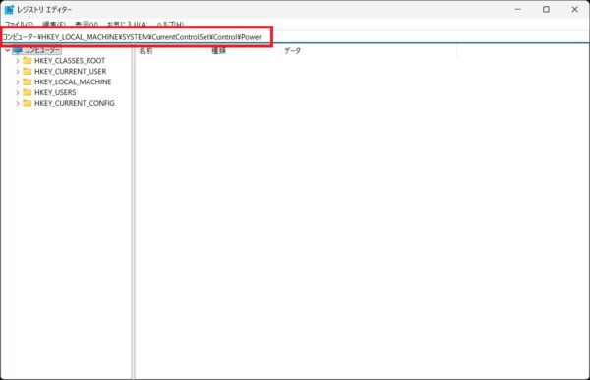
Task: Click the folder icon beside HKEY_CURRENT_USER
Action: [28, 71]
